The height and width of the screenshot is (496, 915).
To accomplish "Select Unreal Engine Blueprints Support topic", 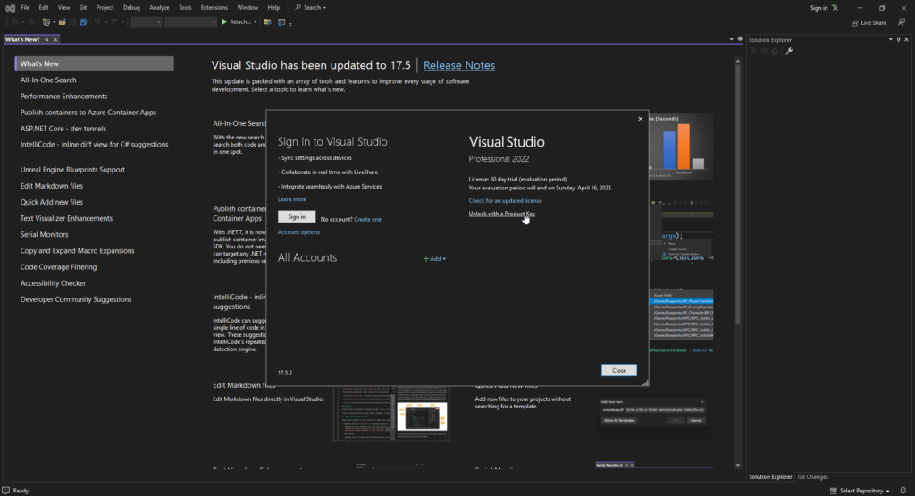I will [72, 170].
